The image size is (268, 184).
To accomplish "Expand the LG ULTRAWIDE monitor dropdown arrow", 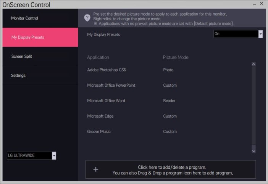I will coord(54,156).
